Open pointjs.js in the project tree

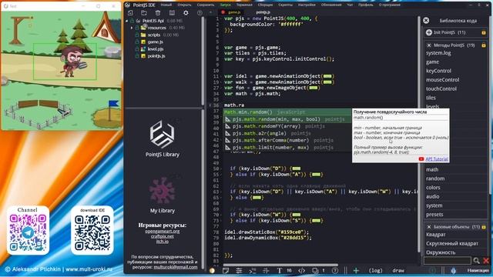click(x=156, y=56)
